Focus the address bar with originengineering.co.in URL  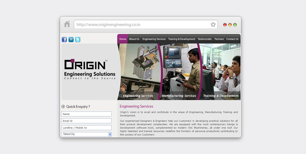click(146, 25)
